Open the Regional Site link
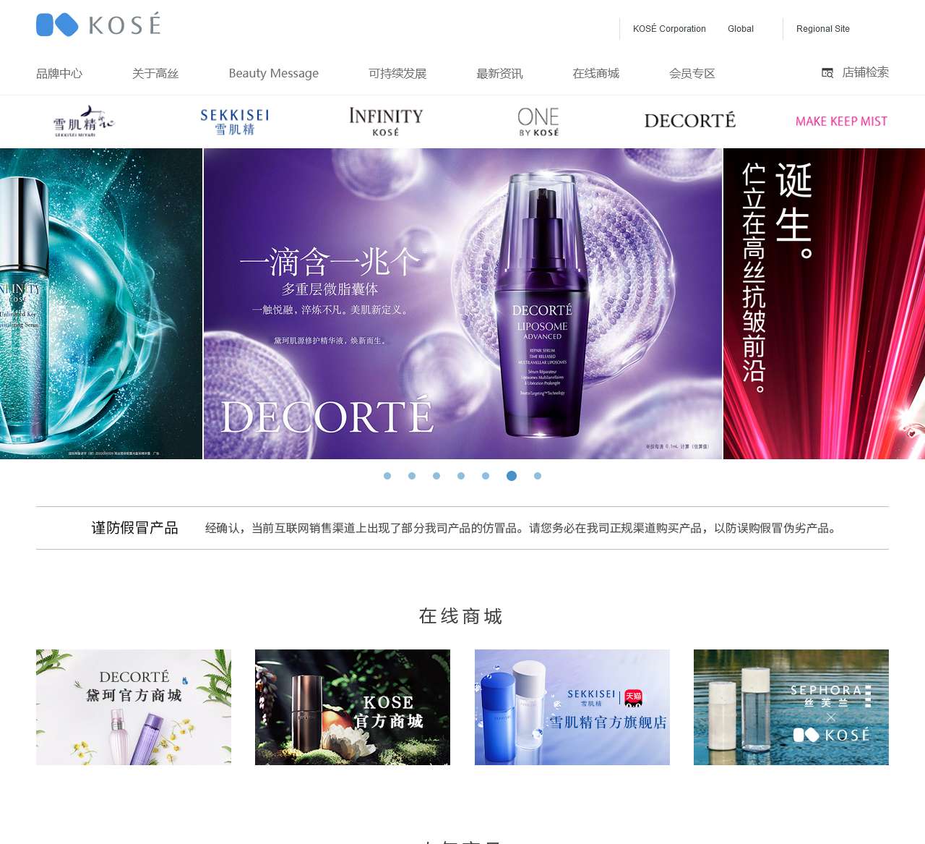Screen dimensions: 925x844 click(823, 29)
